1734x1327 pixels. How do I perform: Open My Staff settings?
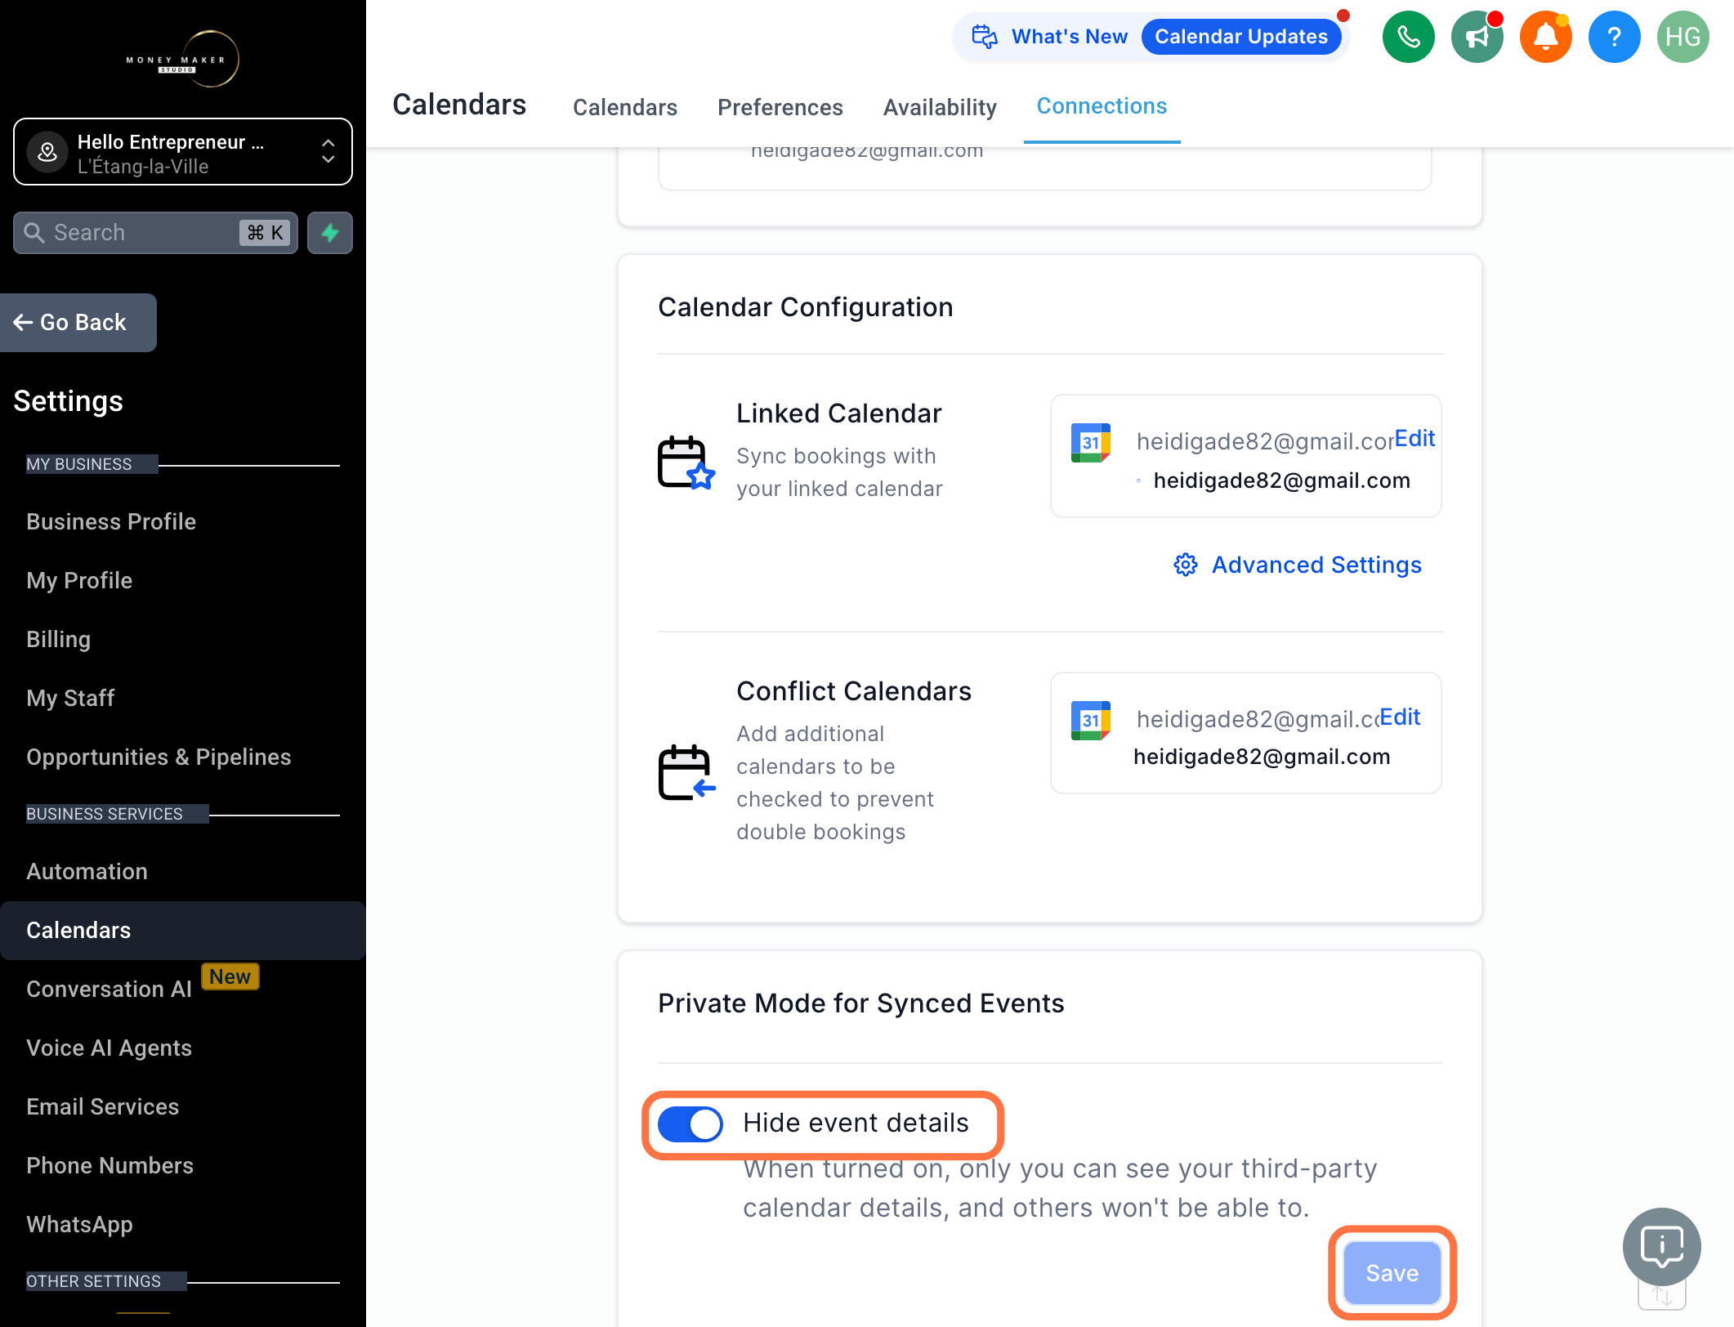pyautogui.click(x=70, y=698)
